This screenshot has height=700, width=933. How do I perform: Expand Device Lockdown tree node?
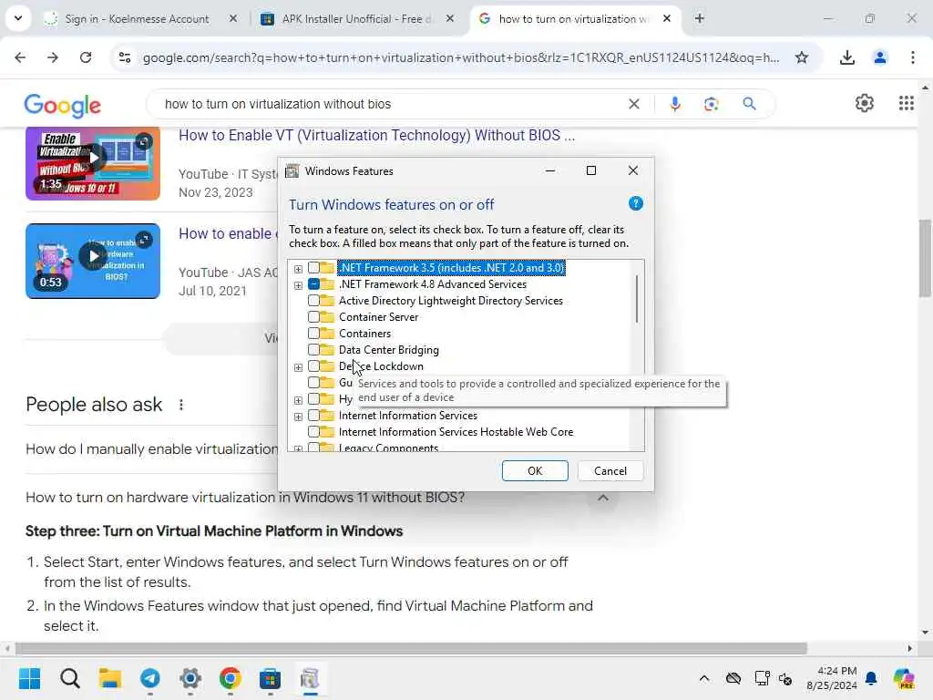pyautogui.click(x=298, y=367)
